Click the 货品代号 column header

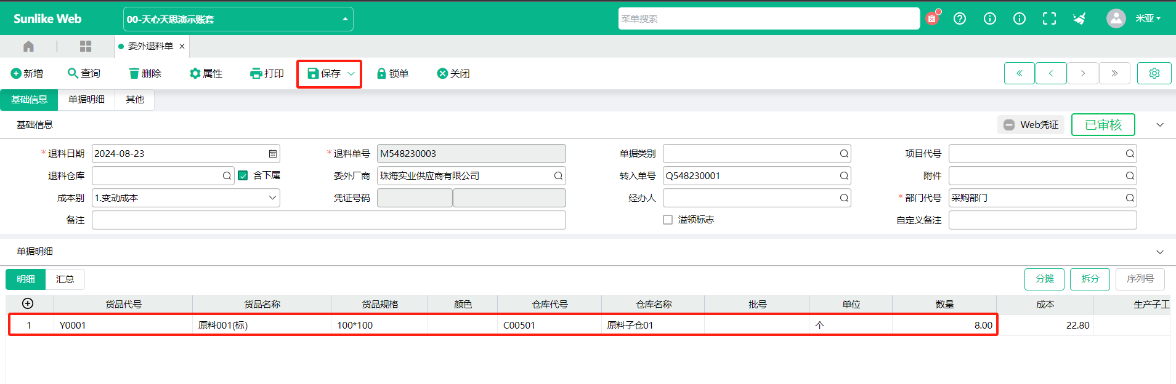pyautogui.click(x=123, y=305)
